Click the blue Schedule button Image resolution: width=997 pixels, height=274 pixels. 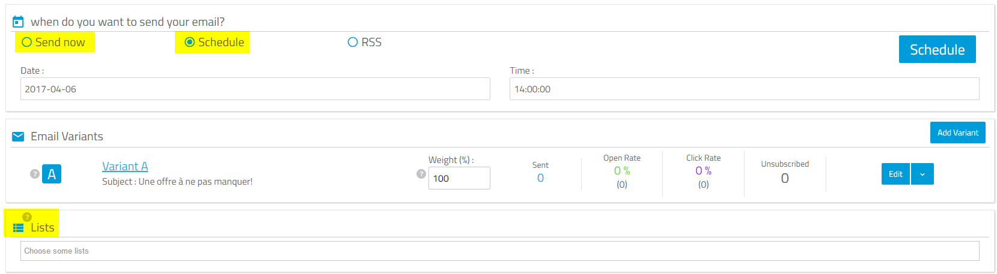pos(938,49)
